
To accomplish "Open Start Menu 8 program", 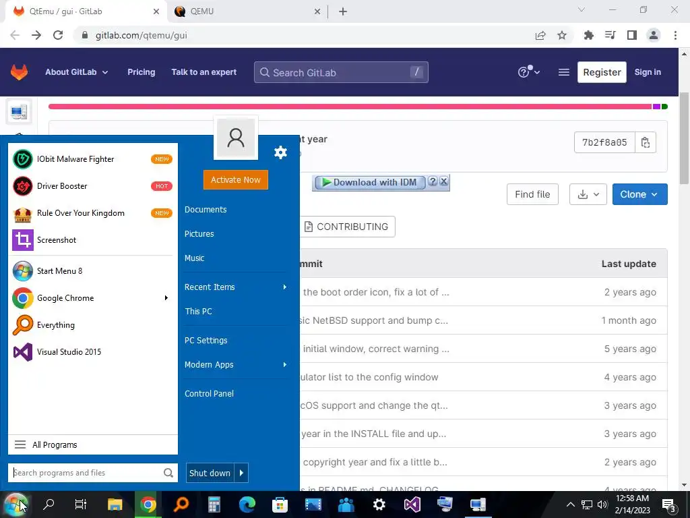I will [93, 271].
